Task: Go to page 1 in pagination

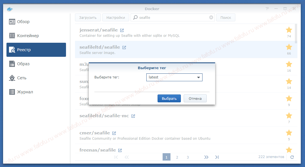Action: (x=167, y=157)
